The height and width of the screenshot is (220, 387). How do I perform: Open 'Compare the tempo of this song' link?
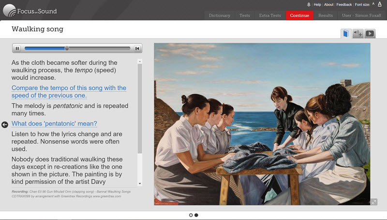[x=69, y=91]
